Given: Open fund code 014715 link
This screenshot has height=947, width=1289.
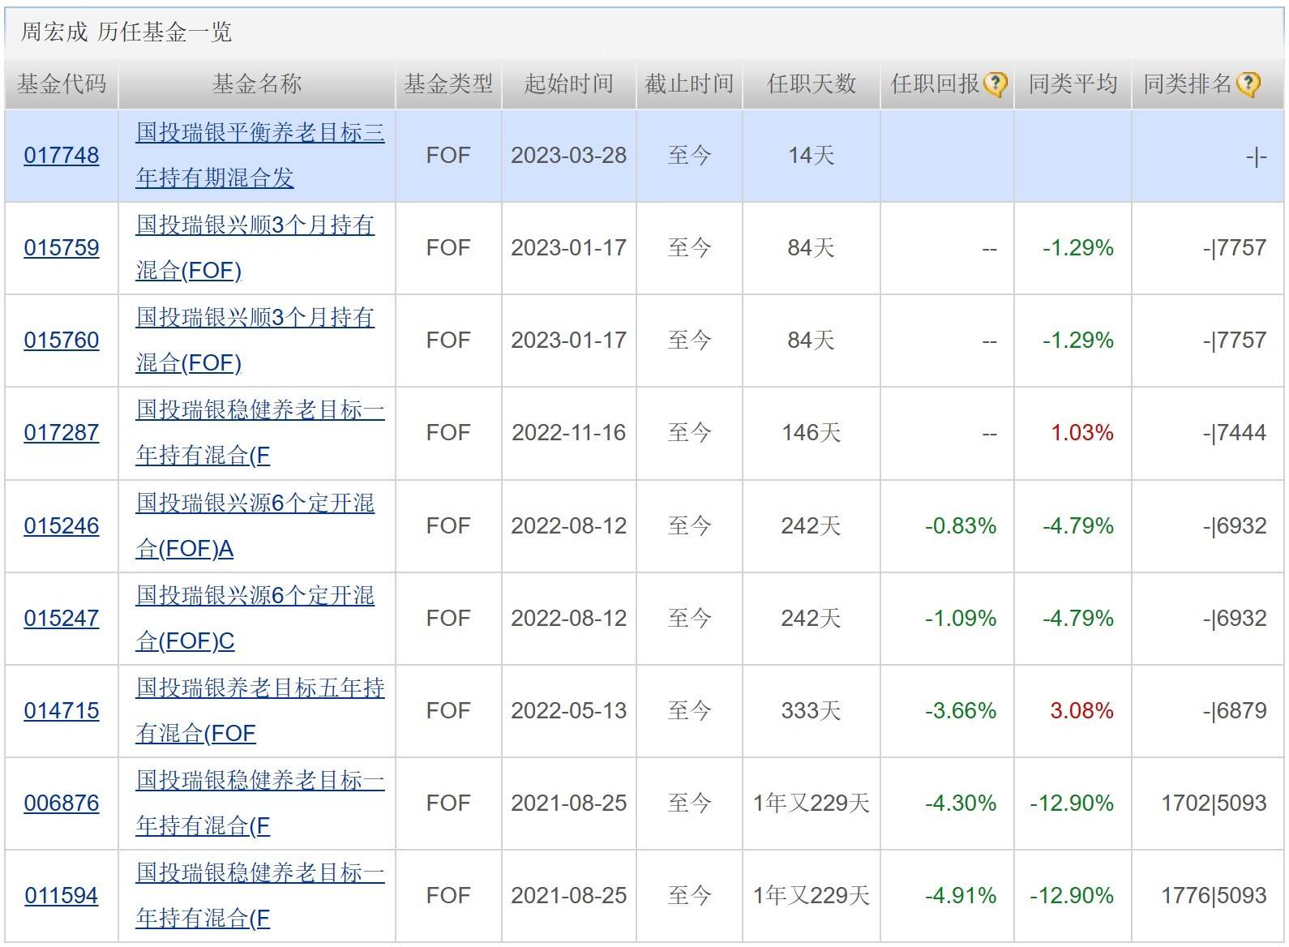Looking at the screenshot, I should [x=62, y=711].
